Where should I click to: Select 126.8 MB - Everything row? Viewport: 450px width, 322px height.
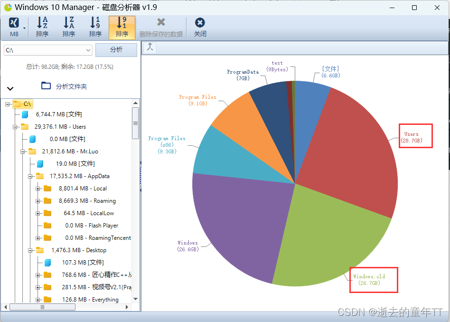90,300
